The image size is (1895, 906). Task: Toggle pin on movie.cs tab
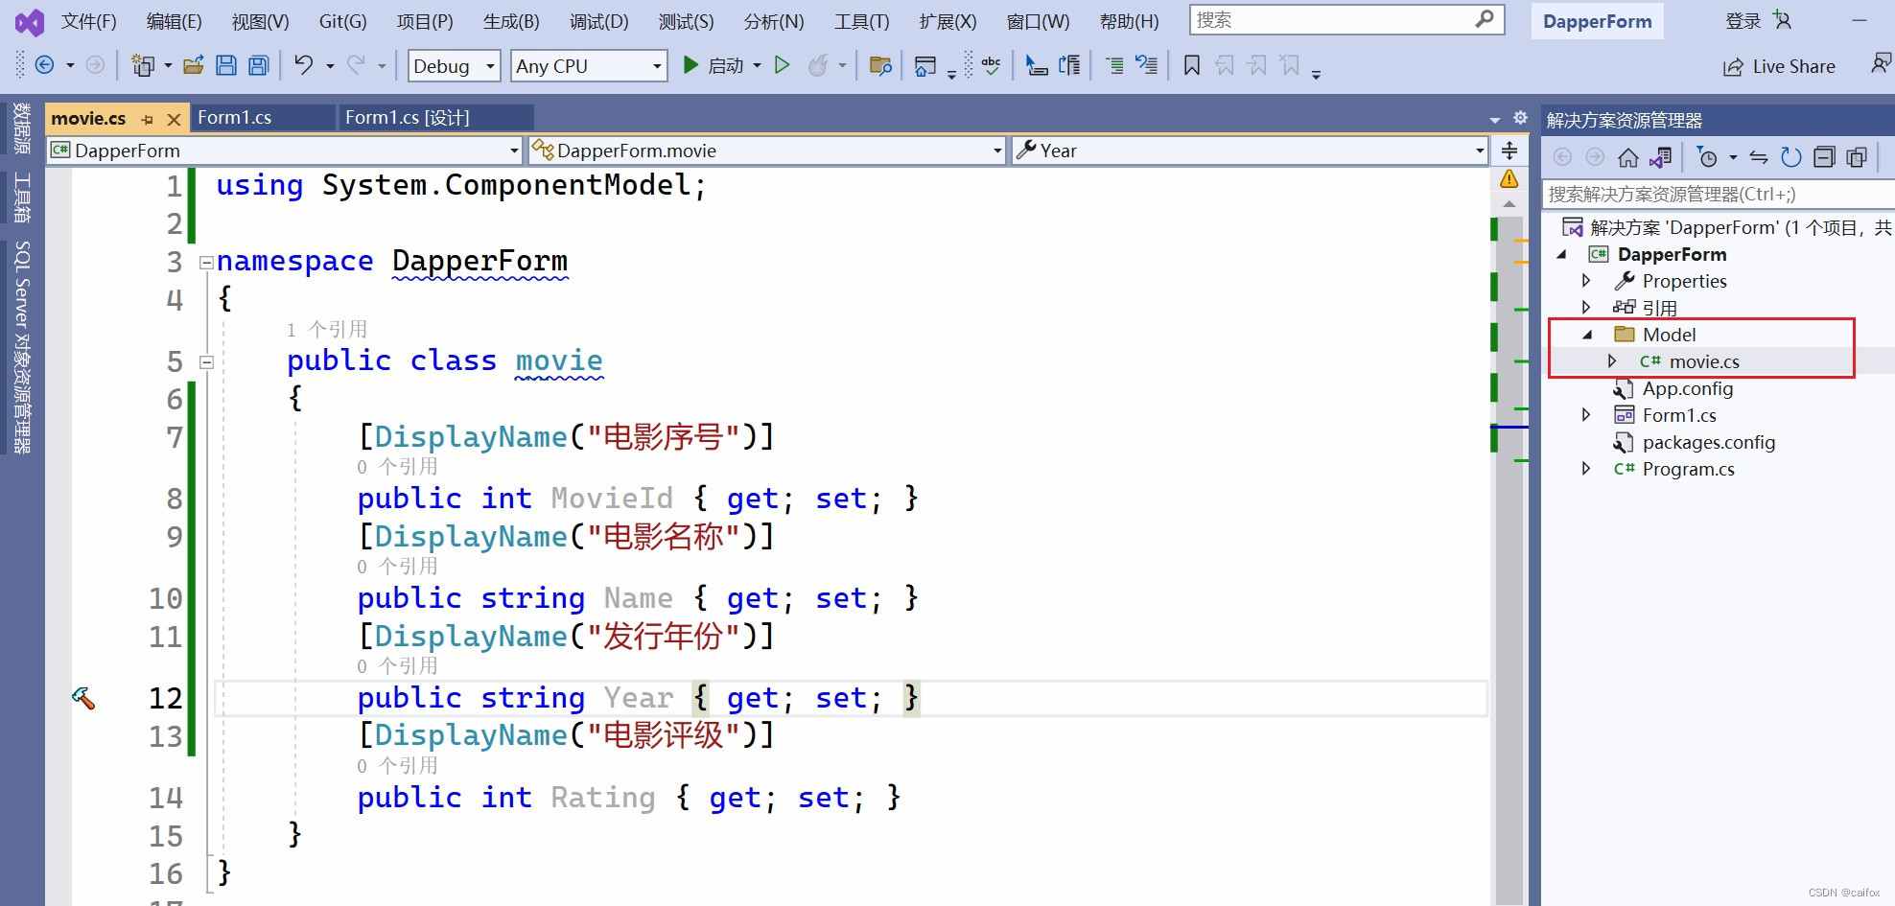click(x=148, y=119)
